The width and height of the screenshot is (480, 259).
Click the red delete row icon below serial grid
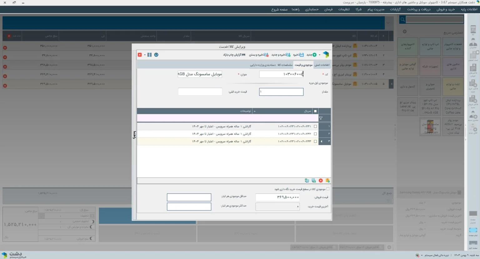coord(321,181)
